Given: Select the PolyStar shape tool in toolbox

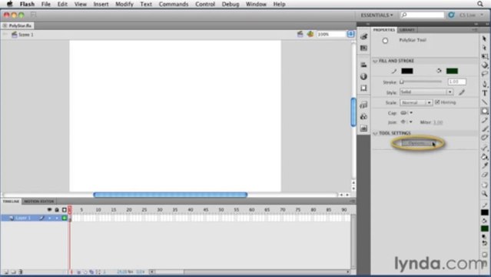Looking at the screenshot, I should click(484, 111).
